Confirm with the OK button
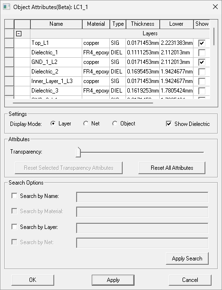222x290 pixels. [33, 280]
